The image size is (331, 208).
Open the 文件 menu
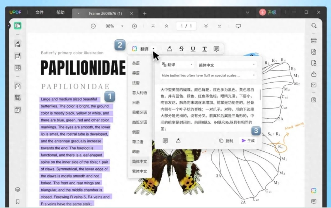[x=39, y=13]
